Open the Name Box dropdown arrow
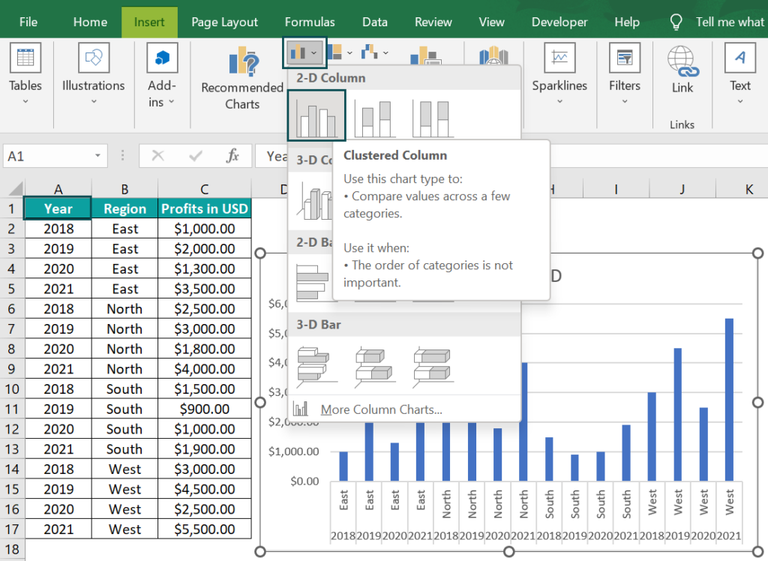 point(97,156)
